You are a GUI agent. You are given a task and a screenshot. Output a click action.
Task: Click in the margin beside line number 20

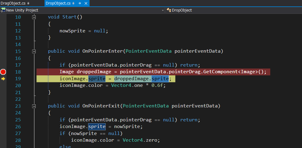[x=3, y=85]
